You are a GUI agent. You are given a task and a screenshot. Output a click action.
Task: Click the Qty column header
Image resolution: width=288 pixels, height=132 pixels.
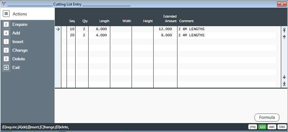click(85, 21)
